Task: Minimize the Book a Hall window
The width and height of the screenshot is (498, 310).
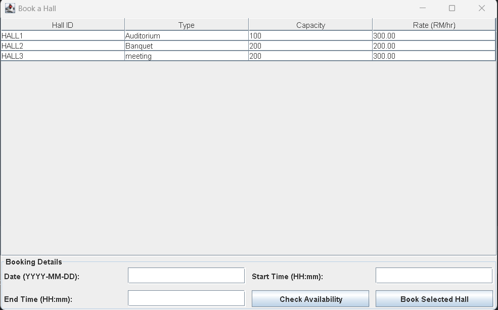Action: coord(422,8)
